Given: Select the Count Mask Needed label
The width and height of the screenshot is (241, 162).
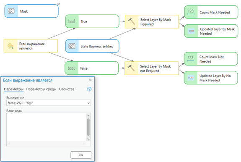Looking at the screenshot, I should click(x=215, y=13).
